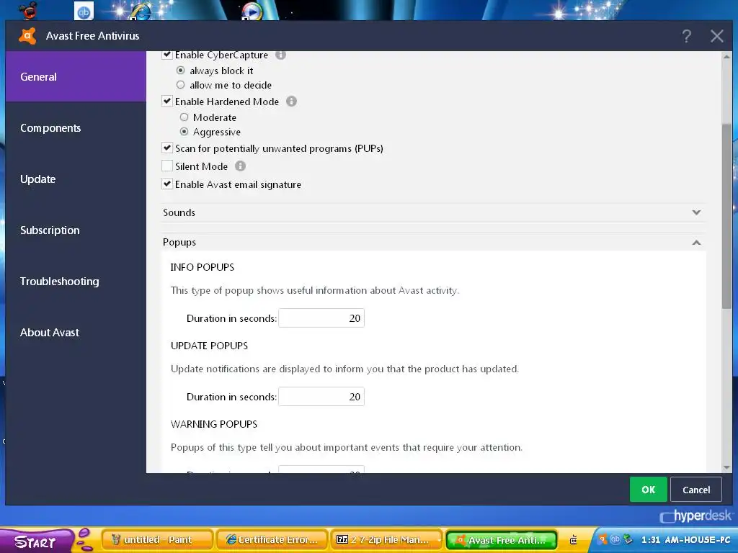Uncheck Enable Hardened Mode
This screenshot has width=738, height=553.
(167, 101)
